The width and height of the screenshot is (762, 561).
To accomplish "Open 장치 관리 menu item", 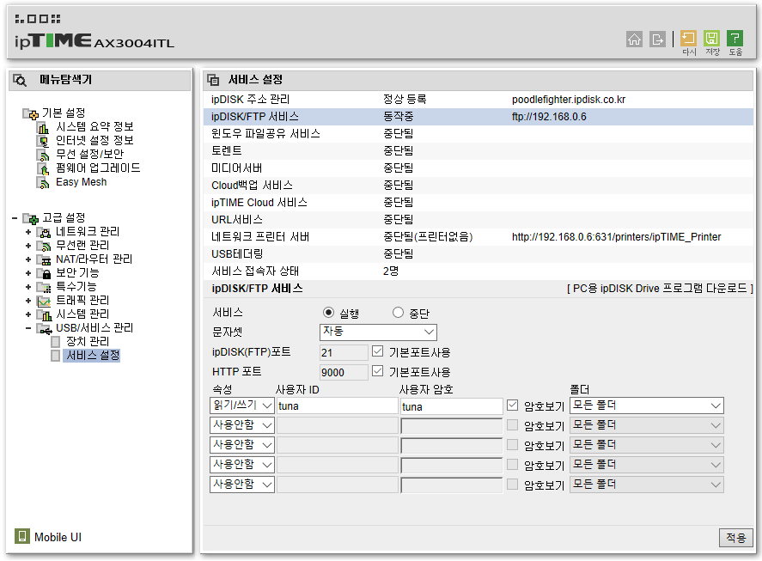I will [87, 341].
